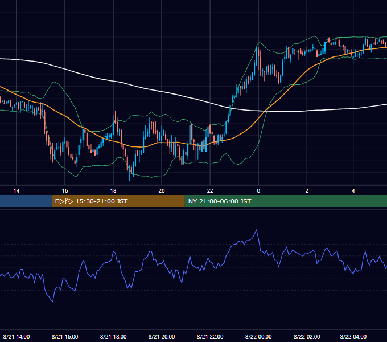Image resolution: width=387 pixels, height=342 pixels.
Task: Click the 14 hour label on price axis
Action: coord(17,191)
